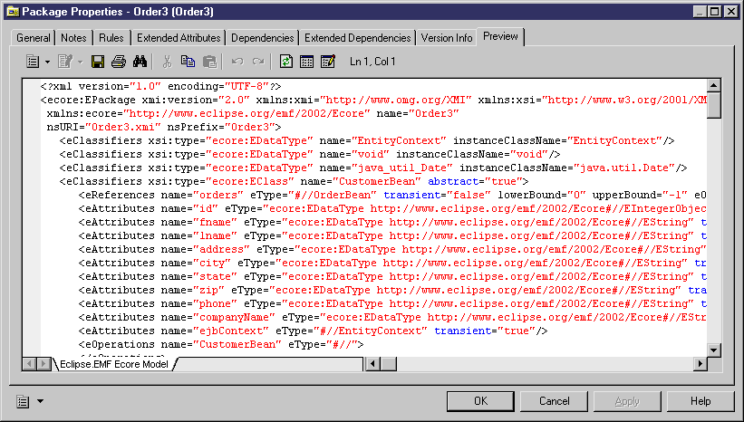Click the Refresh preview icon
The height and width of the screenshot is (422, 744).
(x=286, y=62)
